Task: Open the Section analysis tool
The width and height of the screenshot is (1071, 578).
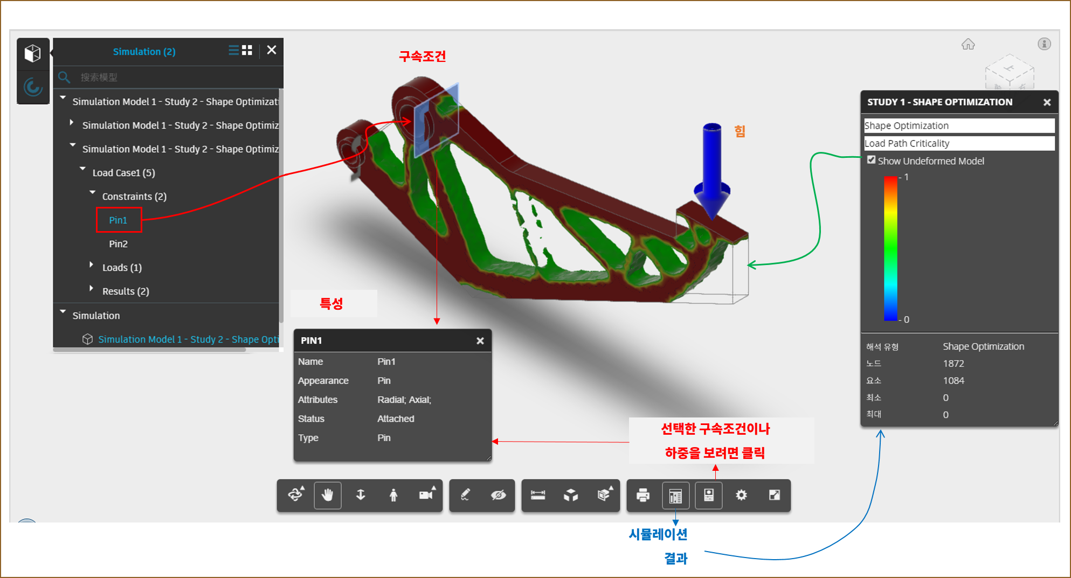Action: tap(604, 495)
